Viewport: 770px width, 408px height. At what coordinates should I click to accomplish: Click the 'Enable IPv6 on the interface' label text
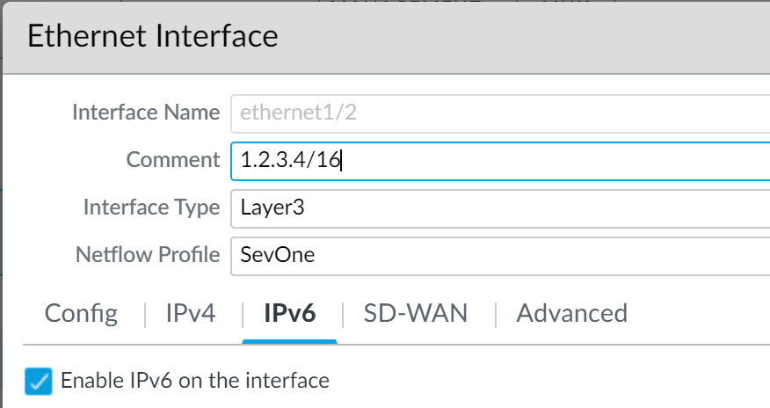[194, 381]
